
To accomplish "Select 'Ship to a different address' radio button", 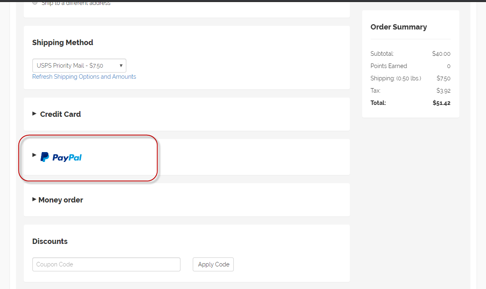I will 35,3.
